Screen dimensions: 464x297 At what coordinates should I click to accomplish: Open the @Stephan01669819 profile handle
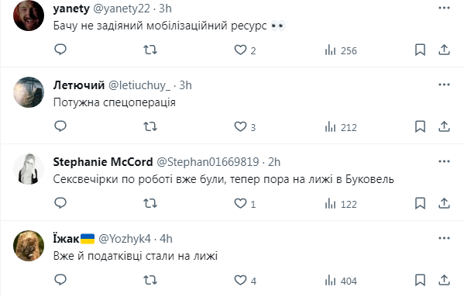point(208,162)
